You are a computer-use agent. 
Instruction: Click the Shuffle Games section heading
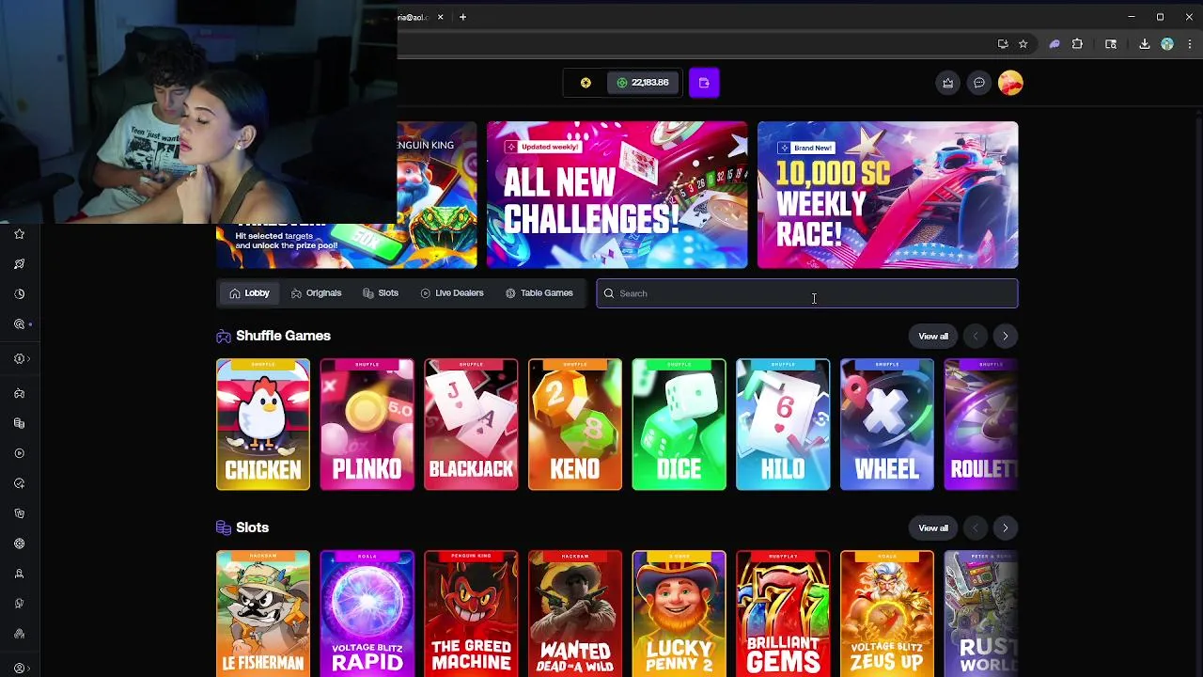click(283, 336)
